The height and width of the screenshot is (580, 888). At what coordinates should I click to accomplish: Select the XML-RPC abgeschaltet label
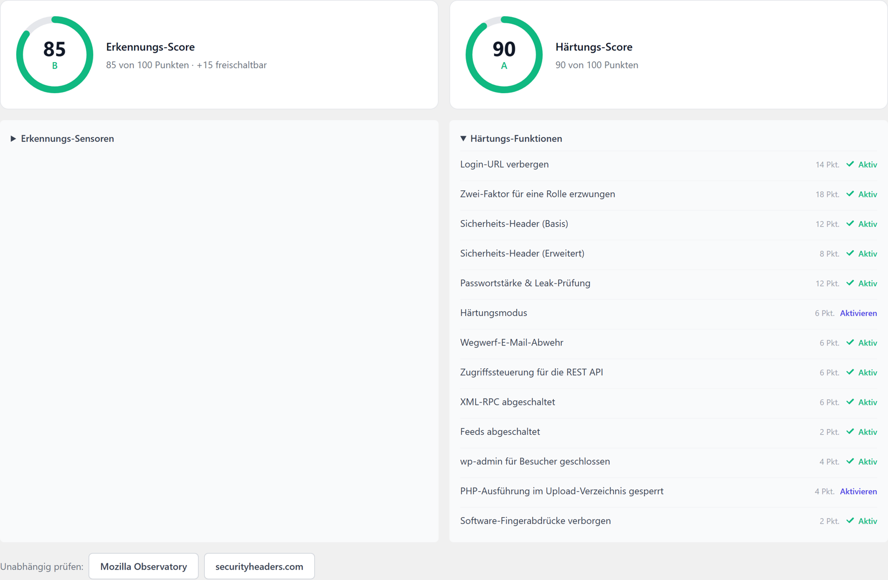[507, 402]
